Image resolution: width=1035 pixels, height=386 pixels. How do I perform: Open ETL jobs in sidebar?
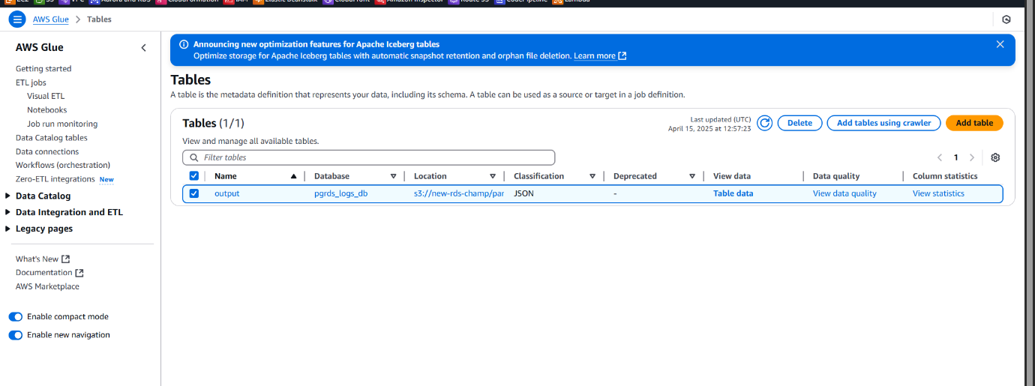click(31, 82)
